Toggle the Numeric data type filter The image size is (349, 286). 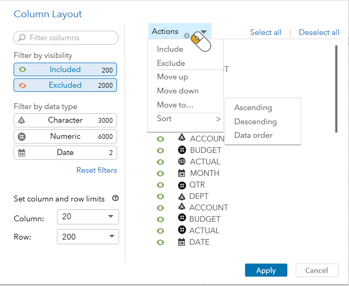(65, 136)
